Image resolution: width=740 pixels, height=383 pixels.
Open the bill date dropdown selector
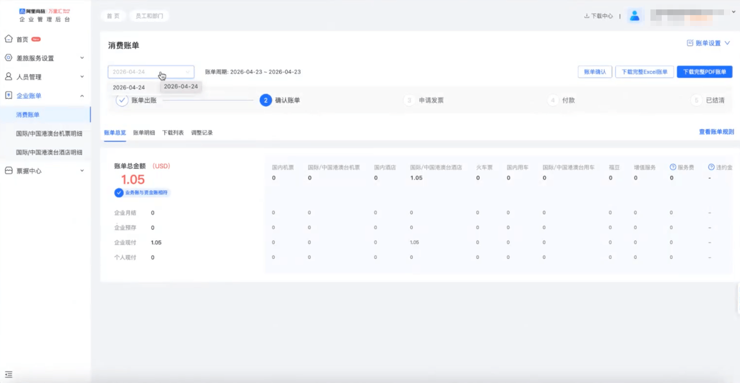151,72
